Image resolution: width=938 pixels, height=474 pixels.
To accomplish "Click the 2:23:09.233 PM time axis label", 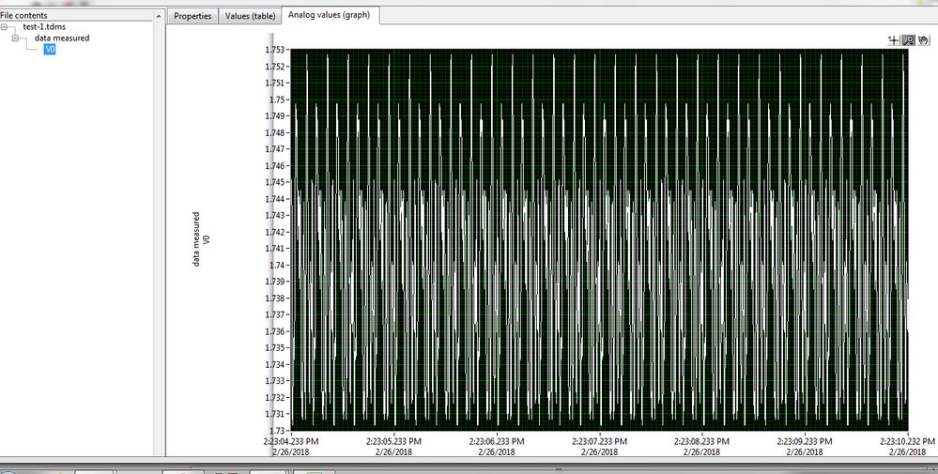I will click(x=805, y=441).
